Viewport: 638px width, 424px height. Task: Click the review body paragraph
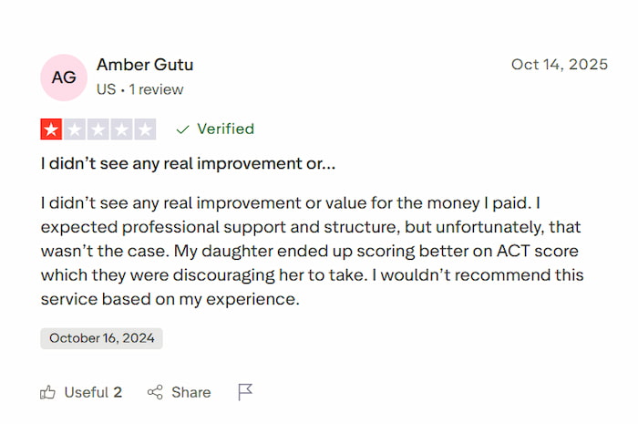[x=312, y=250]
